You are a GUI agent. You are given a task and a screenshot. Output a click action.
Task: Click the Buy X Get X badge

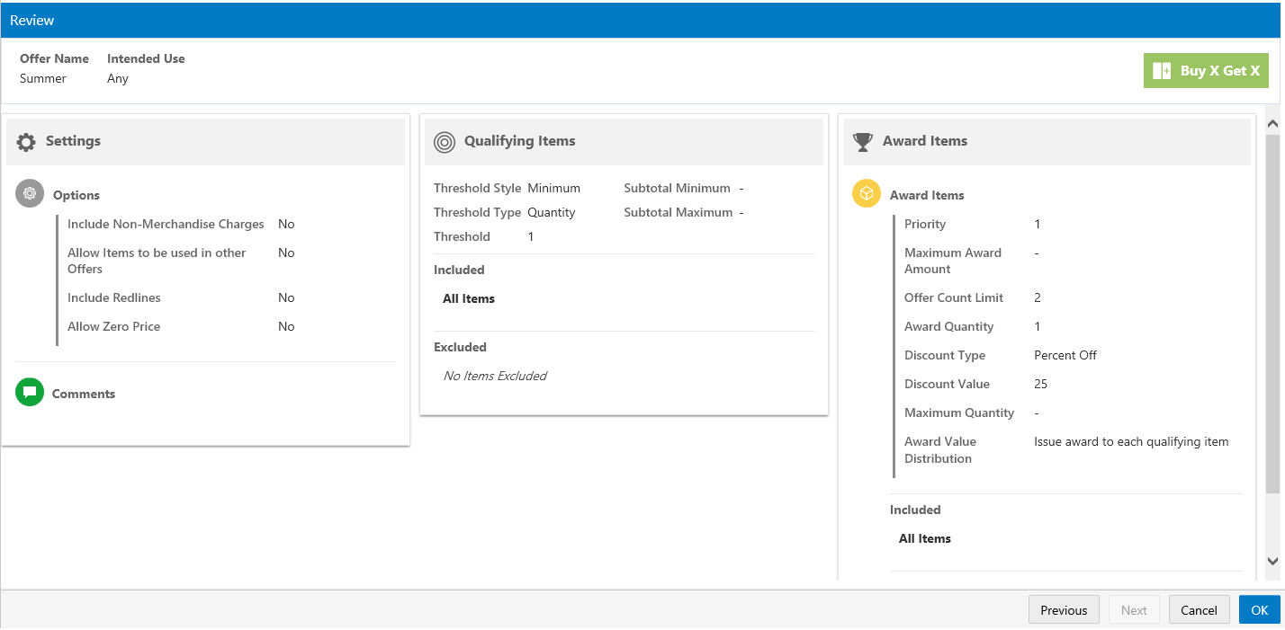[x=1206, y=71]
